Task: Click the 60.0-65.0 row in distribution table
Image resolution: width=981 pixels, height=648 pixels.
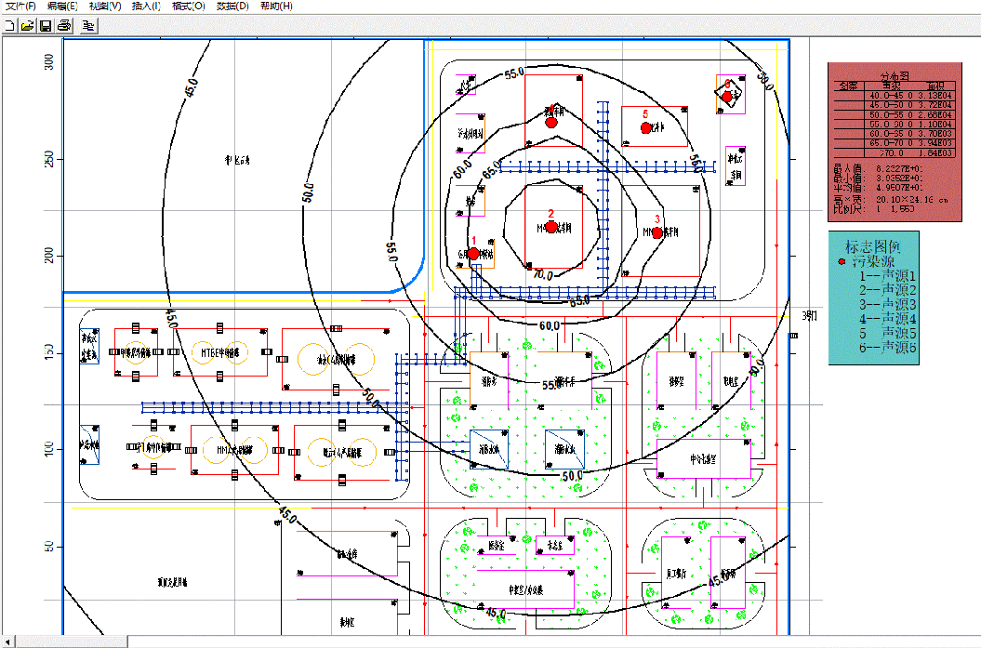Action: tap(895, 133)
